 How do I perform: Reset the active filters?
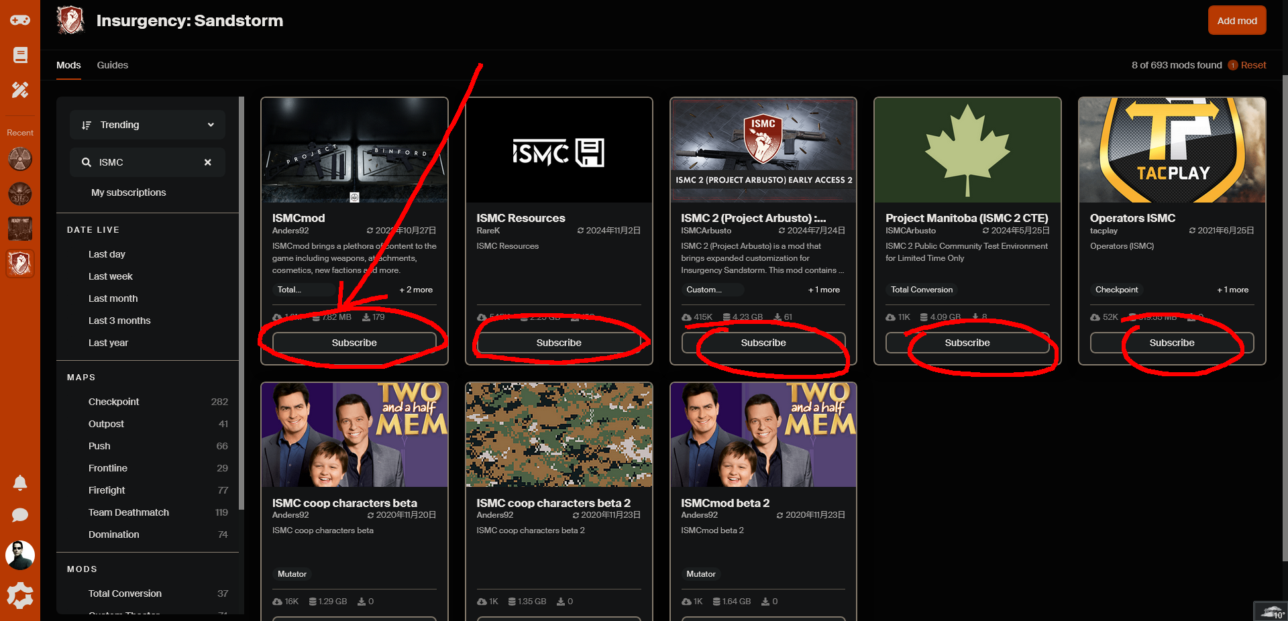coord(1253,65)
